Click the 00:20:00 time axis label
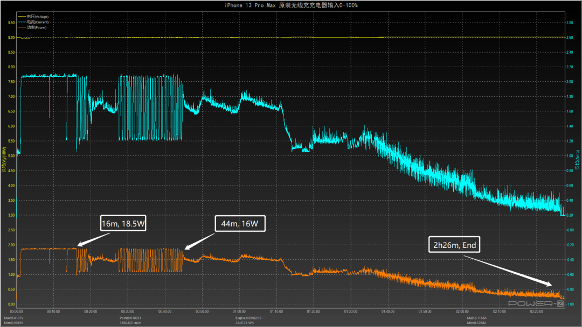 [91, 312]
